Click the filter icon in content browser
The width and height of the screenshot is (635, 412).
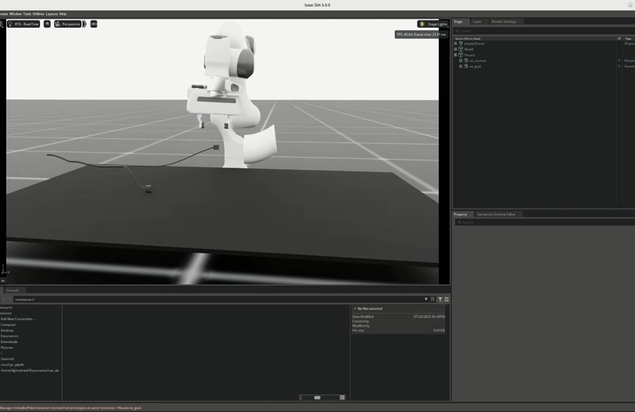click(x=440, y=300)
